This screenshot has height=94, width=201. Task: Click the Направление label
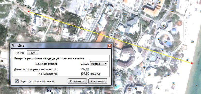tap(48, 74)
